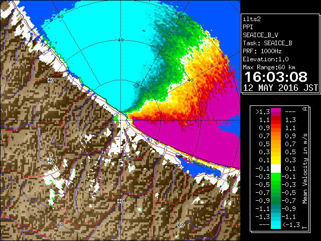Click the radar center at the crosshair intersection
This screenshot has height=241, width=321.
(120, 120)
